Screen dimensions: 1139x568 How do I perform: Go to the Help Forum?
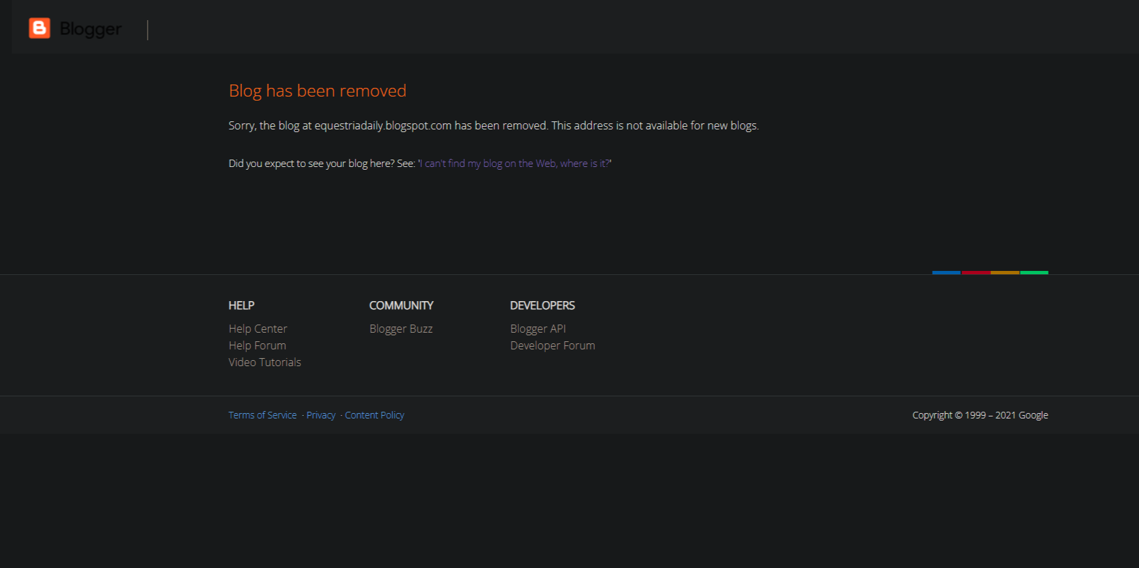click(257, 345)
